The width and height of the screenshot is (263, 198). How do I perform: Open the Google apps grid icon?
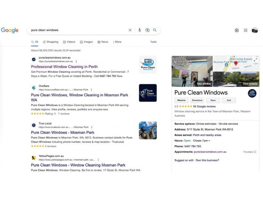tap(246, 30)
